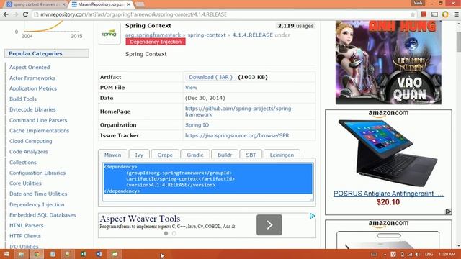
Task: Open Configuration Libraries category
Action: (x=37, y=173)
